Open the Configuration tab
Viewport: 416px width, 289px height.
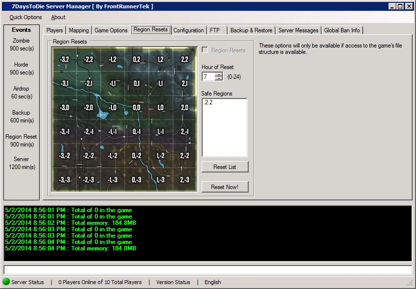(188, 30)
